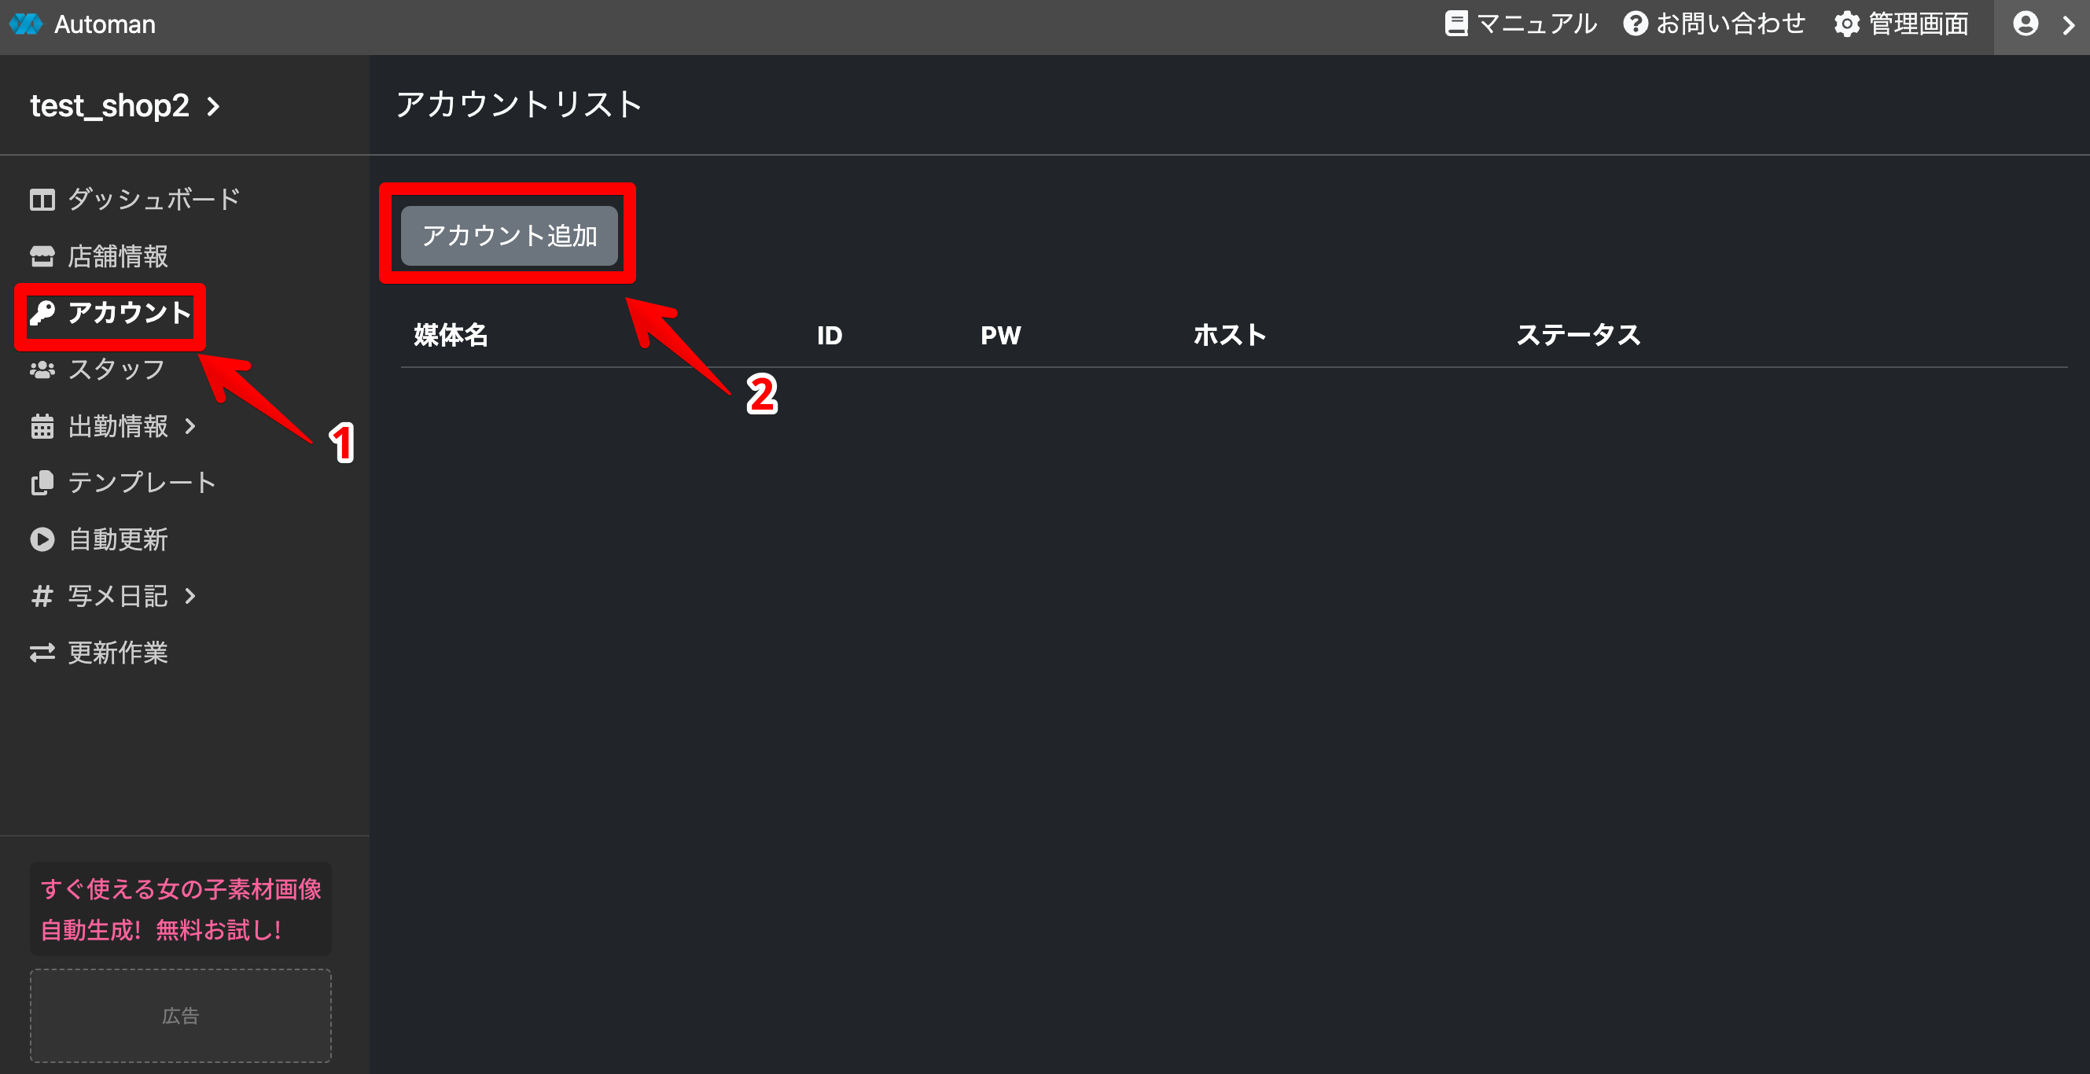Open the 店舗情報 menu item

pos(99,256)
